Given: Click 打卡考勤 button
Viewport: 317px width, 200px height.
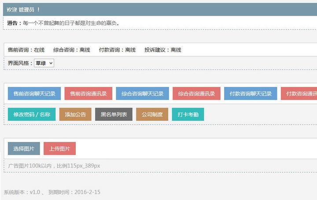Looking at the screenshot, I should 188,114.
